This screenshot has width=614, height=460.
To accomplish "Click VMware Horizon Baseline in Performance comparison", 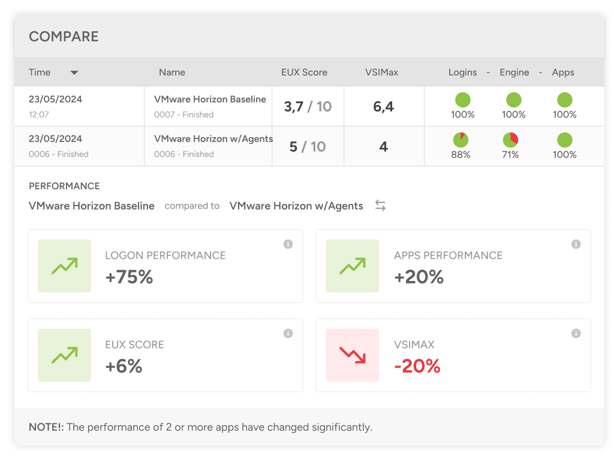I will tap(92, 206).
